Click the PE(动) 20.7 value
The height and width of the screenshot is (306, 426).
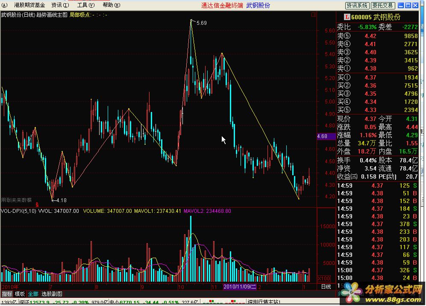tap(411, 177)
